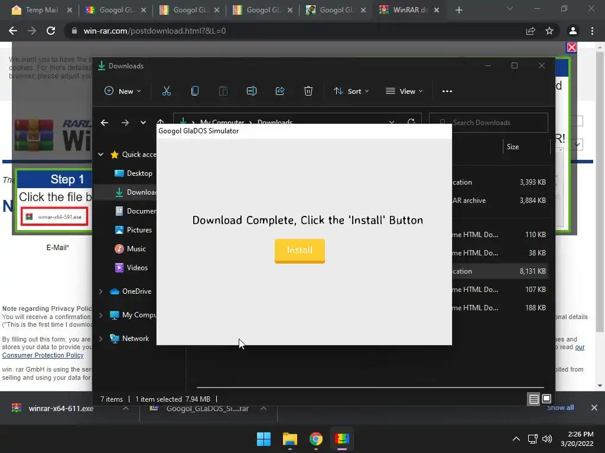Open options chevron for Googol_GLaDOS rar download

coord(264,408)
